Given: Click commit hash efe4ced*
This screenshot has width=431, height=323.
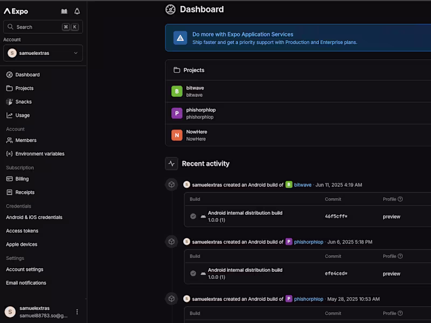Looking at the screenshot, I should (x=336, y=273).
